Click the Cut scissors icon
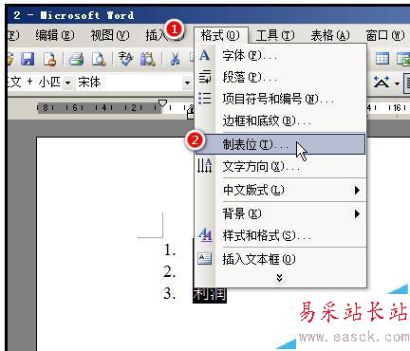The height and width of the screenshot is (351, 410). pyautogui.click(x=175, y=59)
